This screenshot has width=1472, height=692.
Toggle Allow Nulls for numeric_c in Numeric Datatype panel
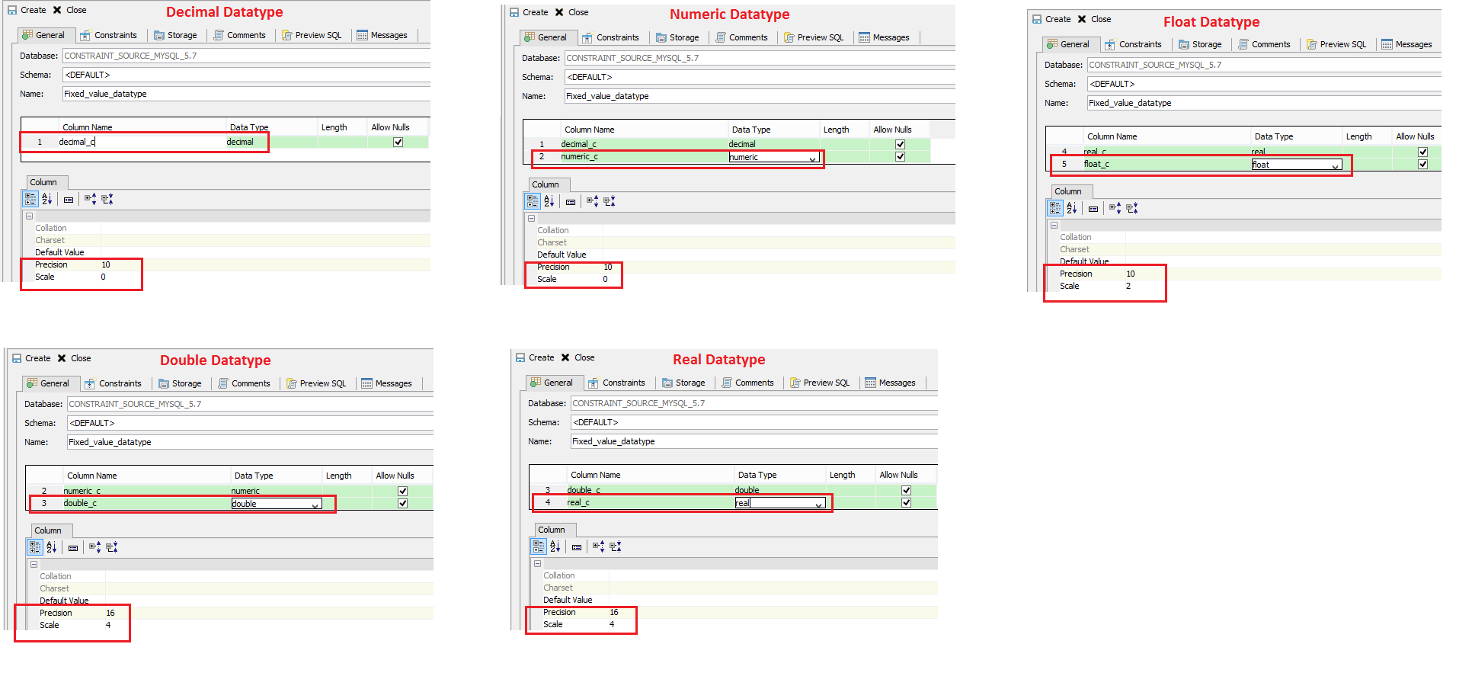(x=900, y=157)
